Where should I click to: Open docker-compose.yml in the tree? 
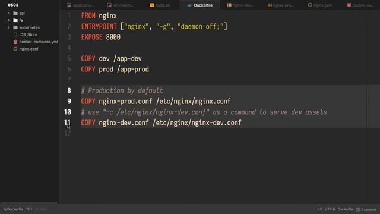(39, 42)
